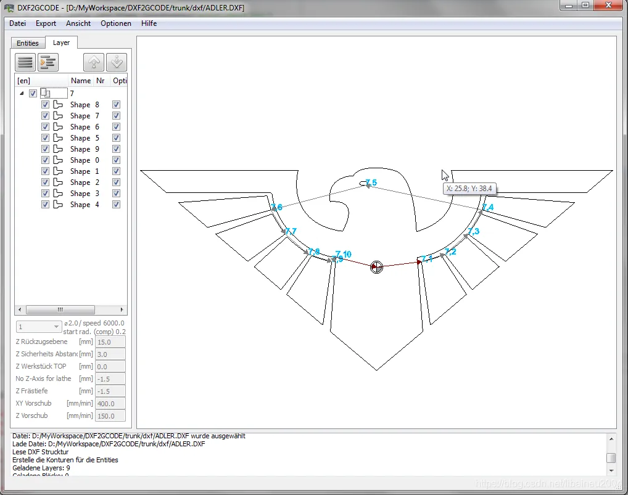Uncheck the checkbox for layer 7
Image resolution: width=628 pixels, height=495 pixels.
pyautogui.click(x=32, y=93)
